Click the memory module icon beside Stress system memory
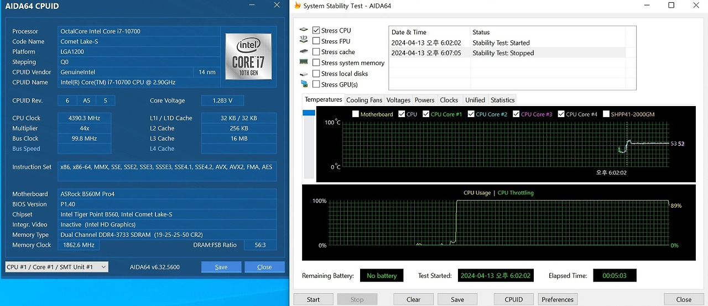 pos(304,62)
